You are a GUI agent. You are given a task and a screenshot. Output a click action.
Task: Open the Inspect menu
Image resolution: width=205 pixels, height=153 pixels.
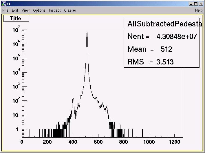55,10
